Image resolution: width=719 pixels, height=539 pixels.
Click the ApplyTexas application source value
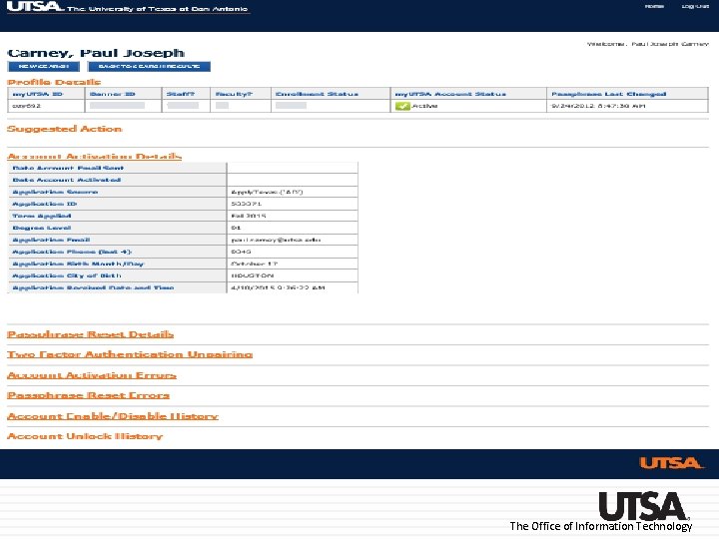(267, 192)
